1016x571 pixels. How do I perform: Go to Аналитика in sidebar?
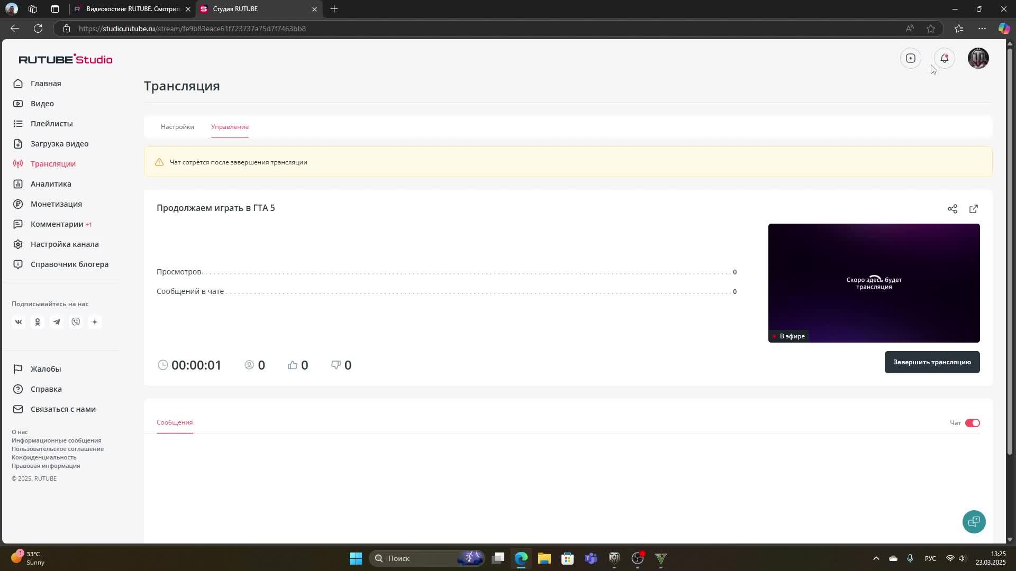click(x=51, y=184)
